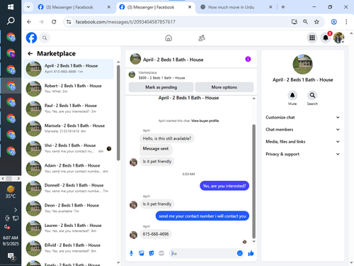Image resolution: width=354 pixels, height=266 pixels.
Task: Click the browser back arrow
Action: tap(29, 22)
